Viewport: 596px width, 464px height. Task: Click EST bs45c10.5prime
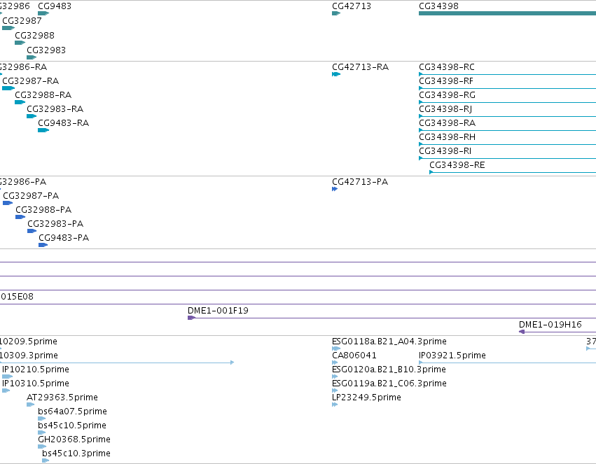[x=42, y=433]
